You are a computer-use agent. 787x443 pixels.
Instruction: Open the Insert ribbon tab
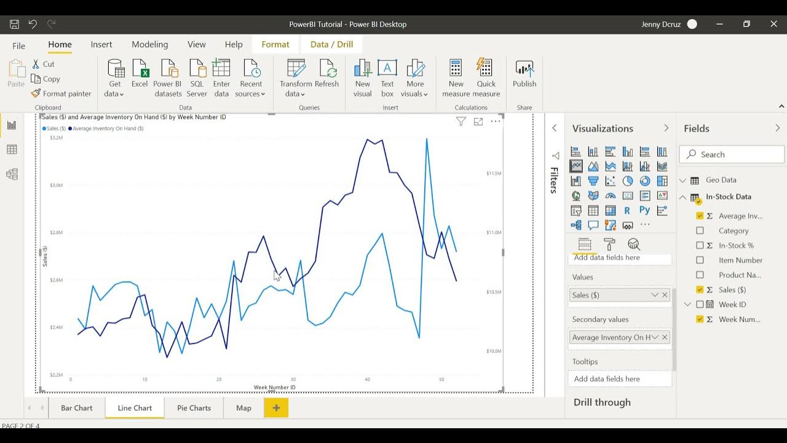[101, 44]
